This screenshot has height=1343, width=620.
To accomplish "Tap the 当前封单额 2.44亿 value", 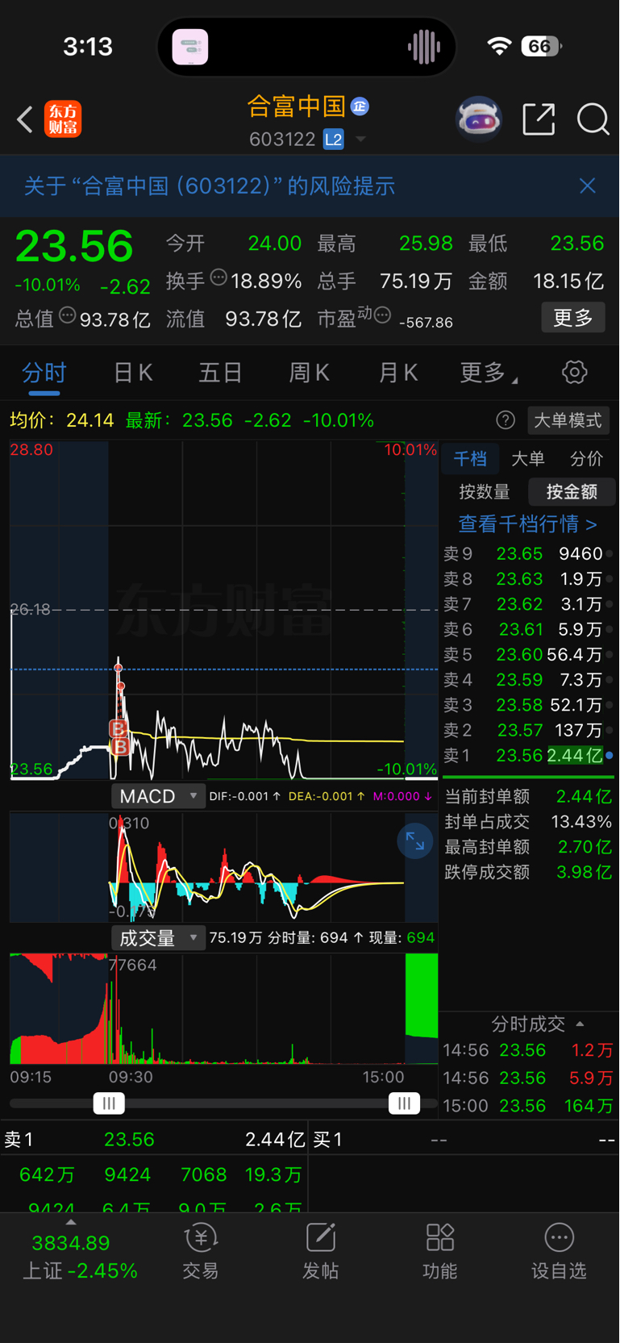I will 584,797.
